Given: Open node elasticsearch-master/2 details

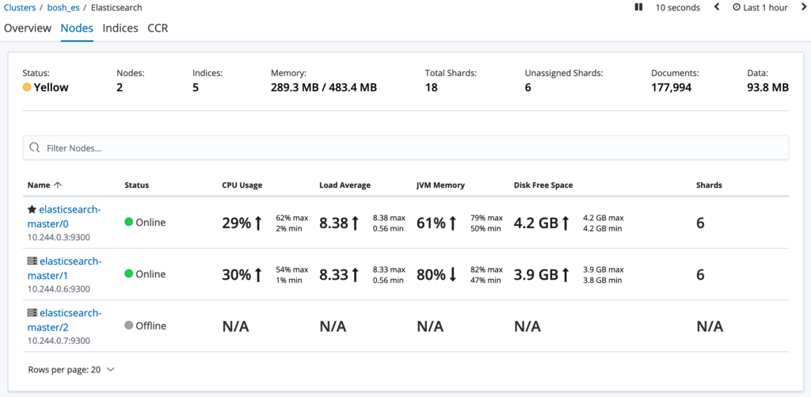Looking at the screenshot, I should click(x=63, y=319).
